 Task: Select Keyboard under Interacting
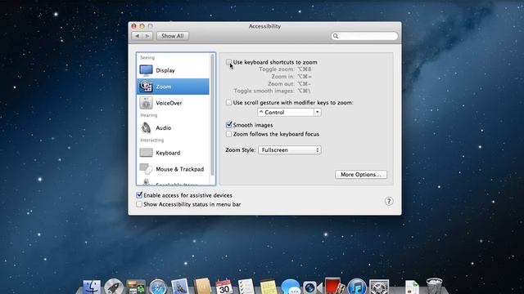[x=173, y=153]
